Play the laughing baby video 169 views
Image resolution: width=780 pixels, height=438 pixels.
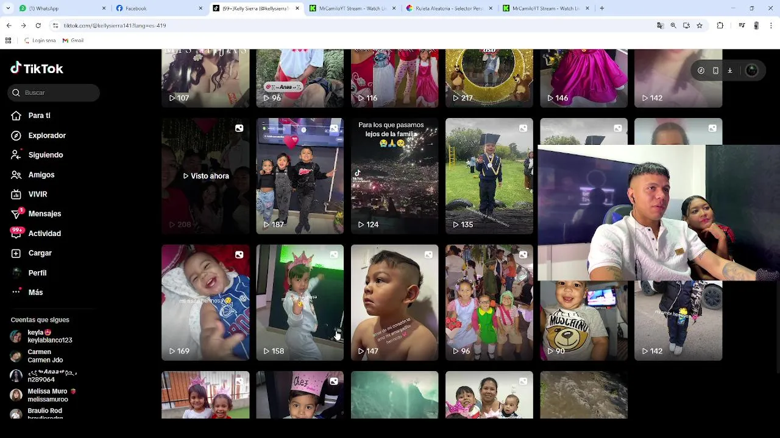tap(205, 302)
